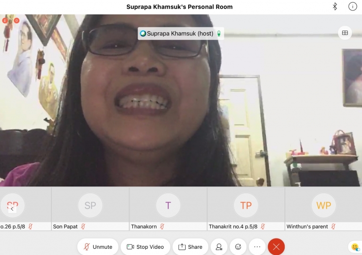
Task: Leave meeting with the red X button
Action: click(276, 246)
